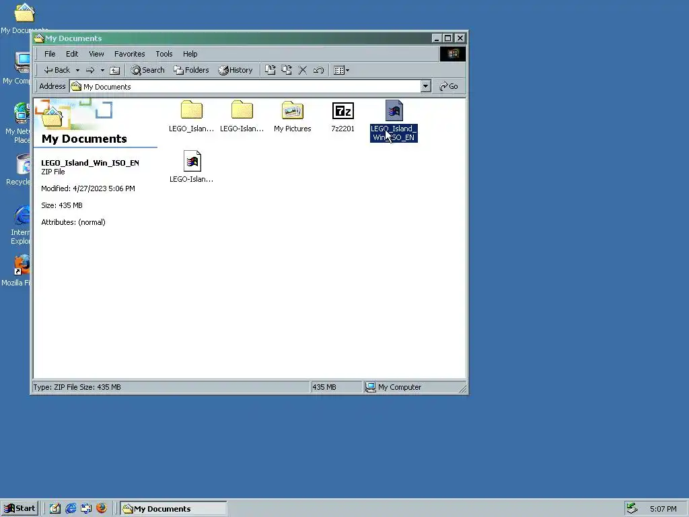The height and width of the screenshot is (517, 689).
Task: Open the File menu
Action: pos(50,54)
